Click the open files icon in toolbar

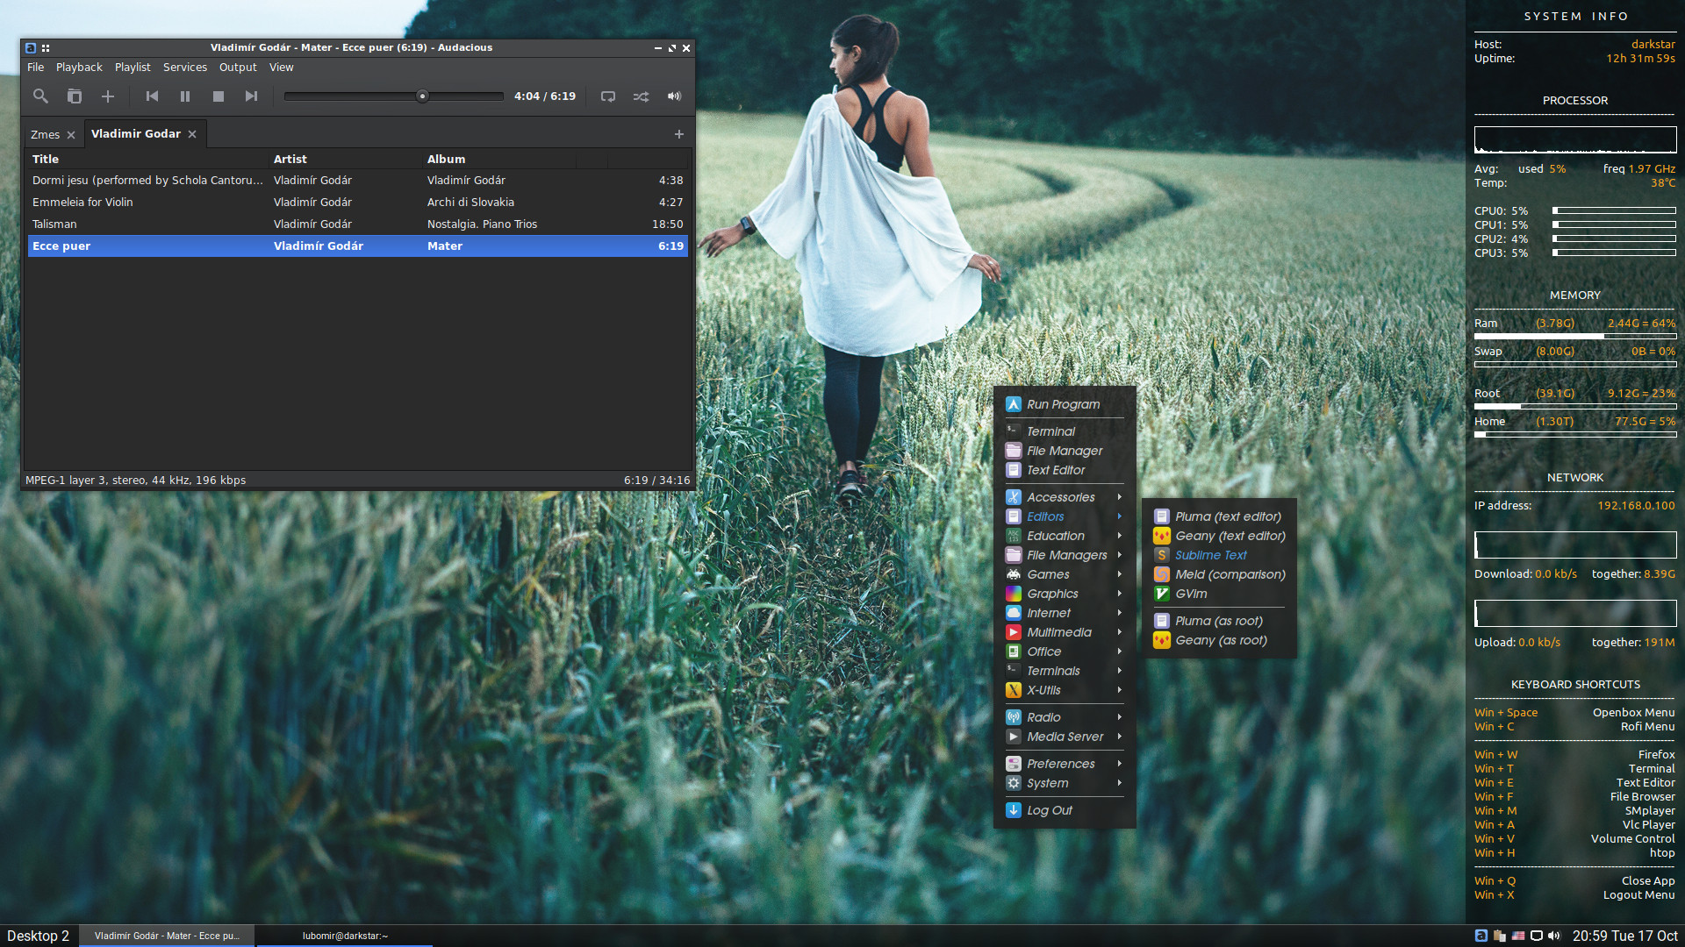pyautogui.click(x=75, y=96)
